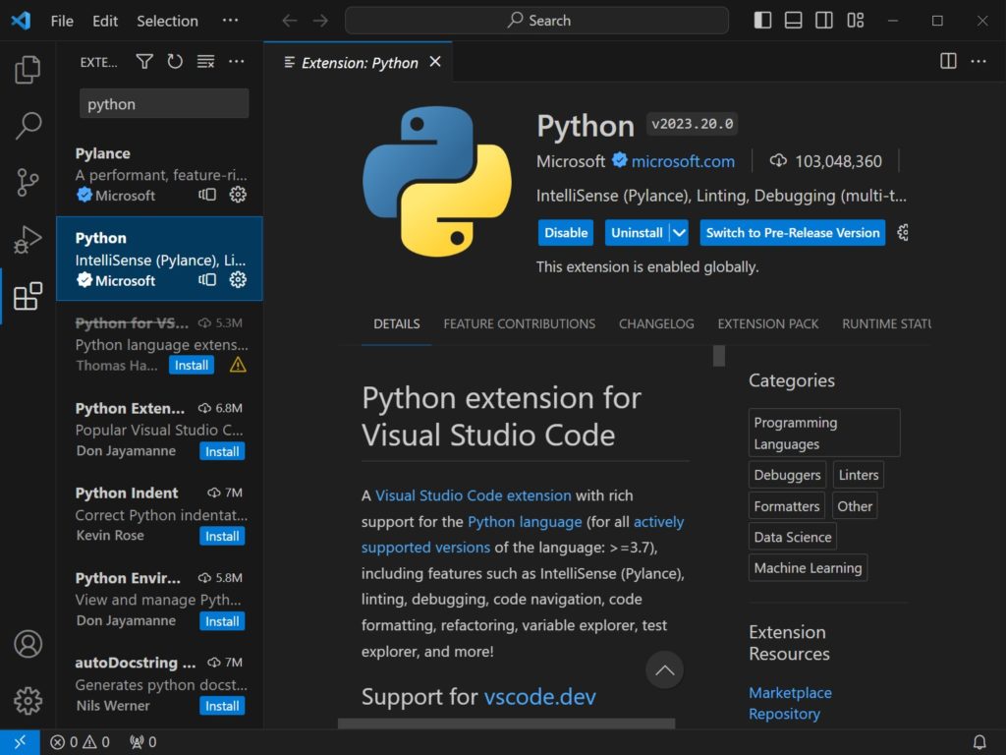Go back with the left arrow
The height and width of the screenshot is (755, 1006).
click(x=290, y=21)
